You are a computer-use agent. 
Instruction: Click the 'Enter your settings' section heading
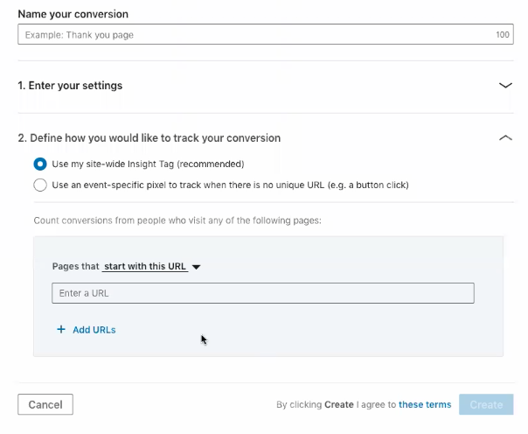click(70, 86)
